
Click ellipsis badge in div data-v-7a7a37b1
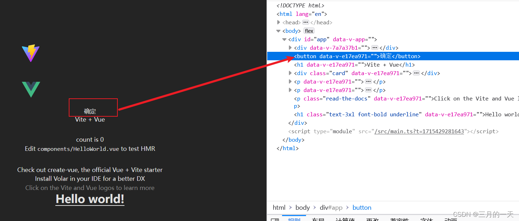[x=375, y=48]
